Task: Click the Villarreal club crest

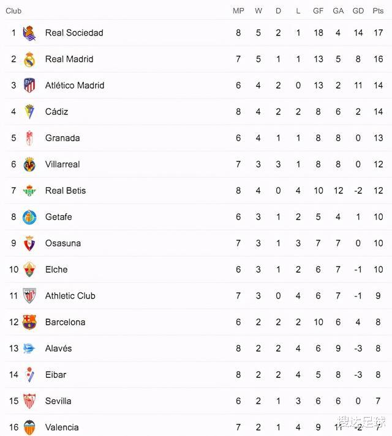Action: pyautogui.click(x=29, y=164)
